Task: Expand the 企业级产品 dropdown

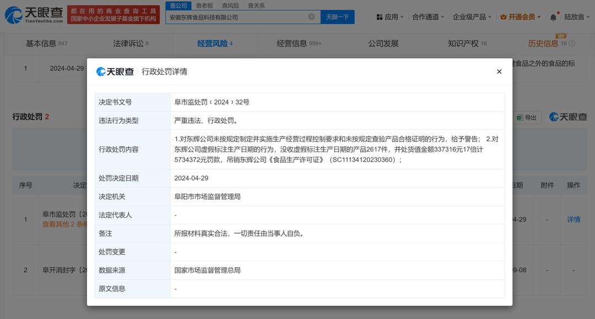Action: pyautogui.click(x=472, y=17)
